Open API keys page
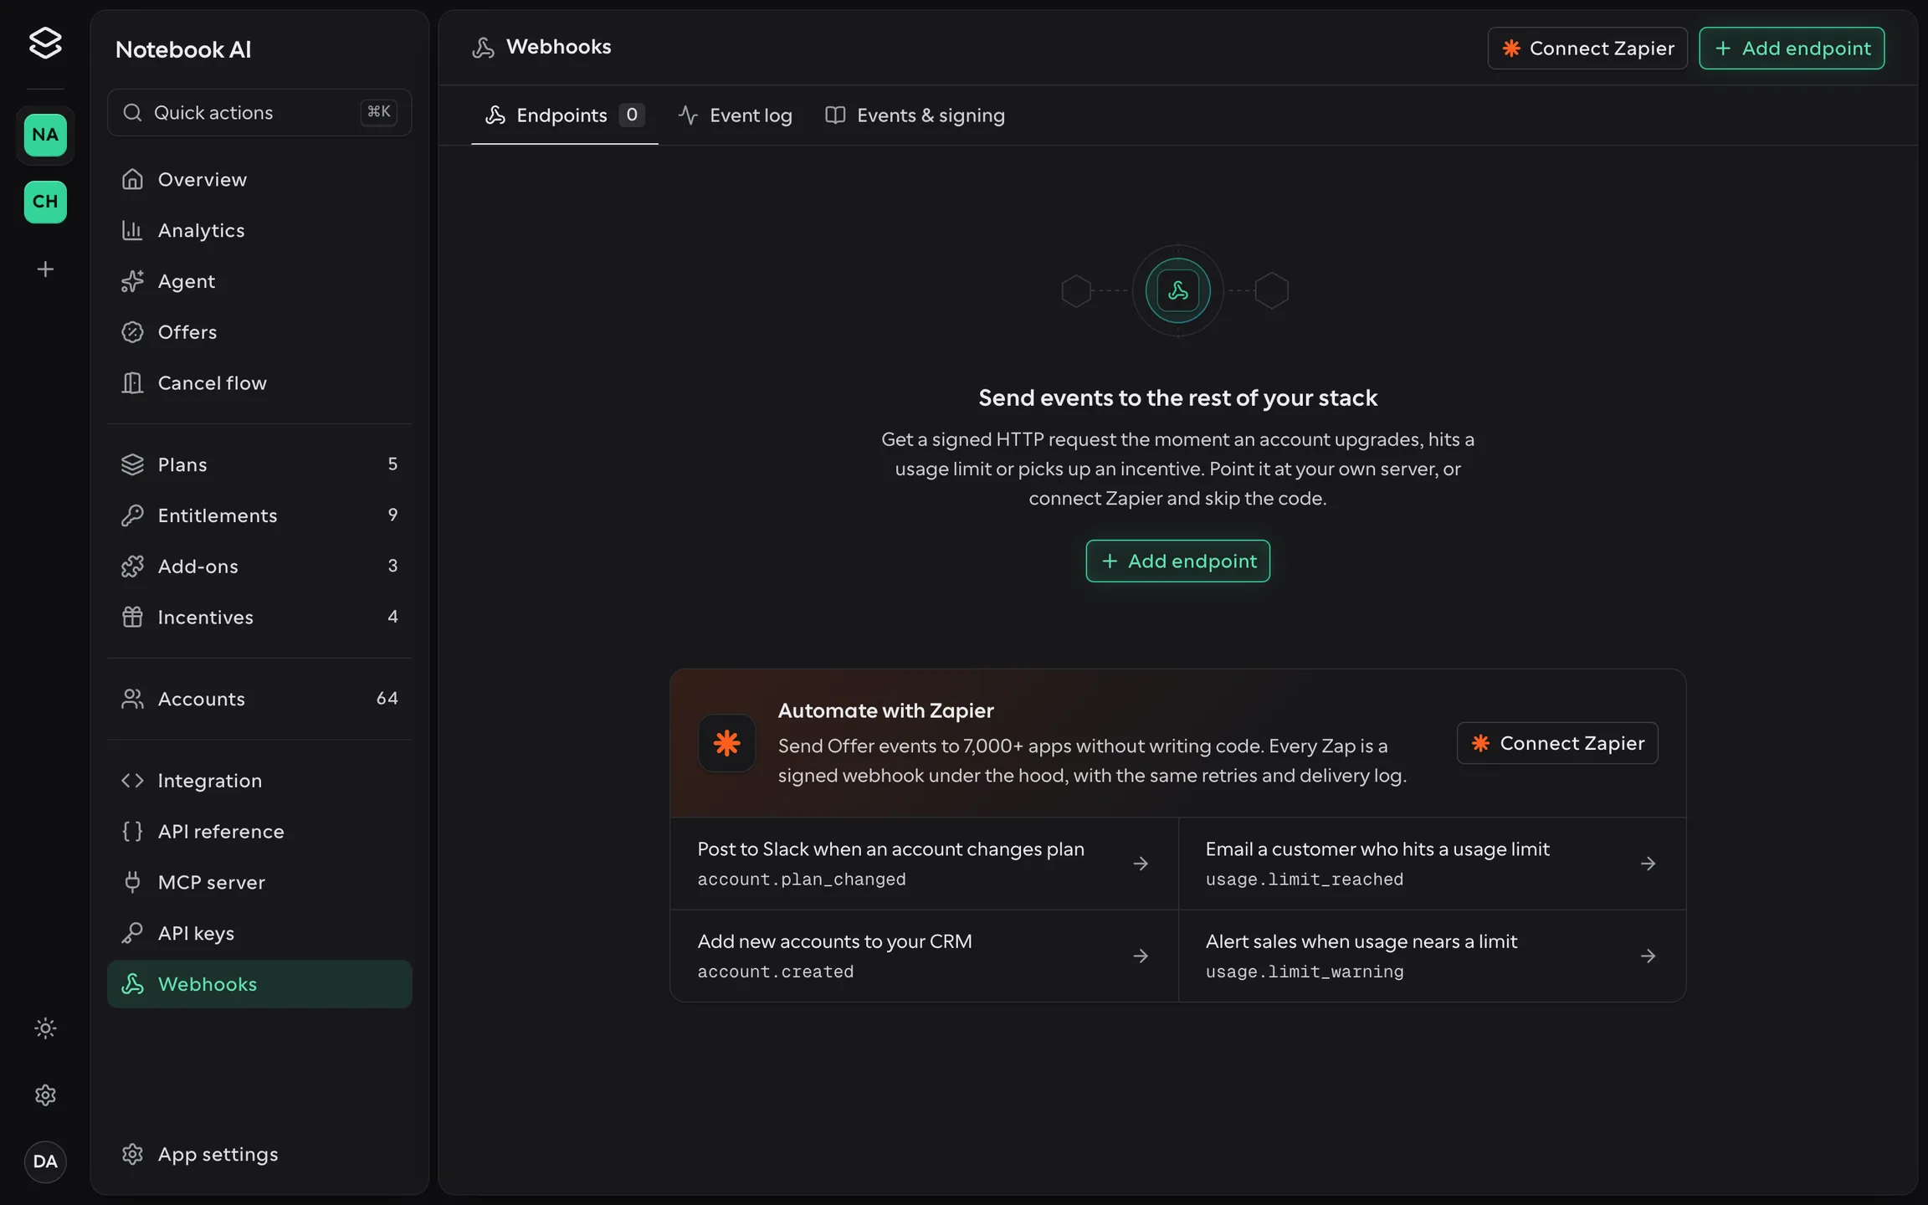The image size is (1928, 1205). coord(259,933)
